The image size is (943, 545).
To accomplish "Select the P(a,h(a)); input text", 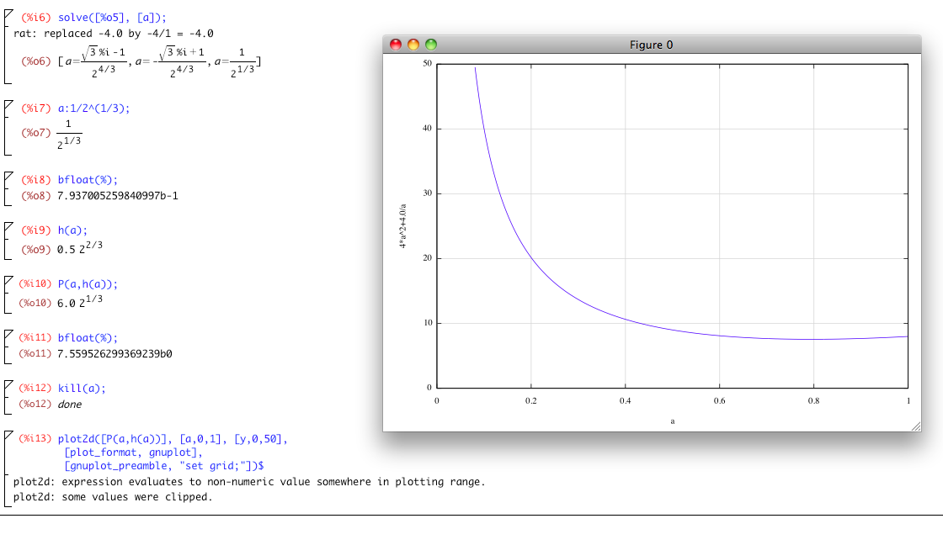I will [88, 284].
